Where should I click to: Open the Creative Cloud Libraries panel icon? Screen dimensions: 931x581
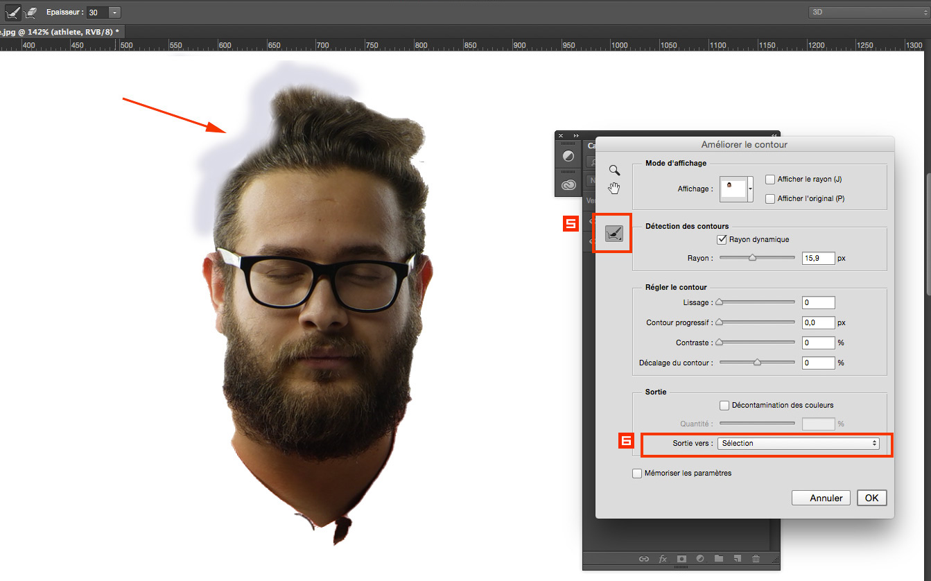pos(568,184)
